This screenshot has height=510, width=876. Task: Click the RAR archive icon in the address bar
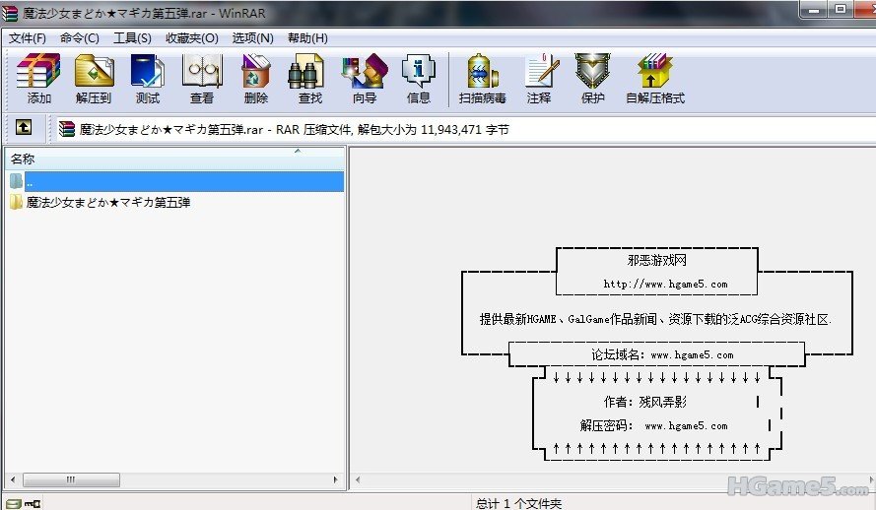(x=66, y=129)
